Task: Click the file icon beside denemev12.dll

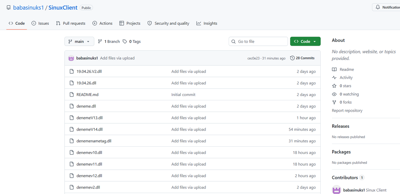Action: [x=71, y=176]
